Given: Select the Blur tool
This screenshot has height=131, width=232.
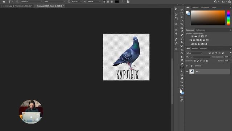Looking at the screenshot, I should (x=182, y=57).
